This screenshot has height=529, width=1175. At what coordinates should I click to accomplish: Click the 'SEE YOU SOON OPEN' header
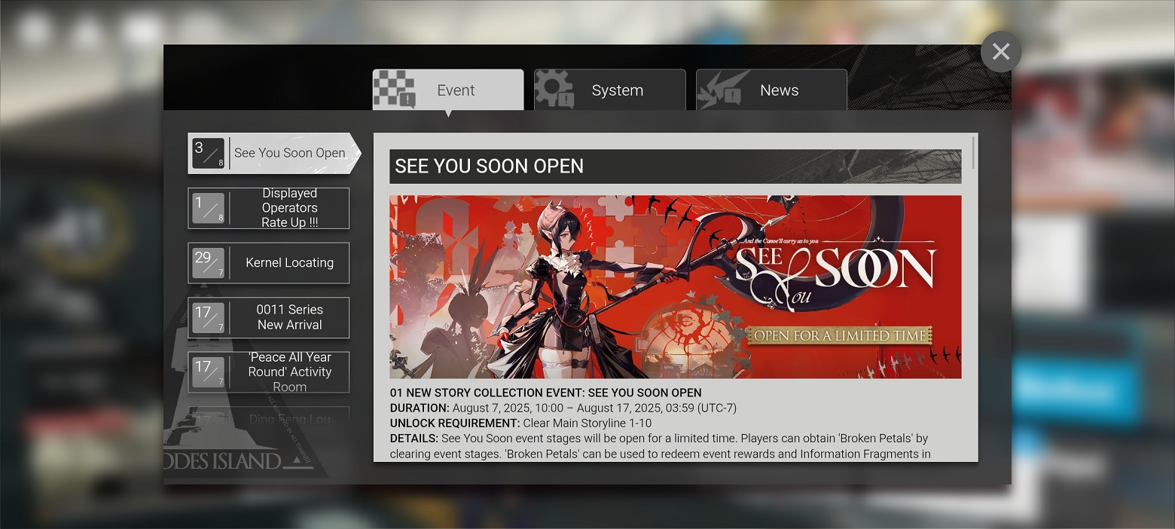[676, 166]
